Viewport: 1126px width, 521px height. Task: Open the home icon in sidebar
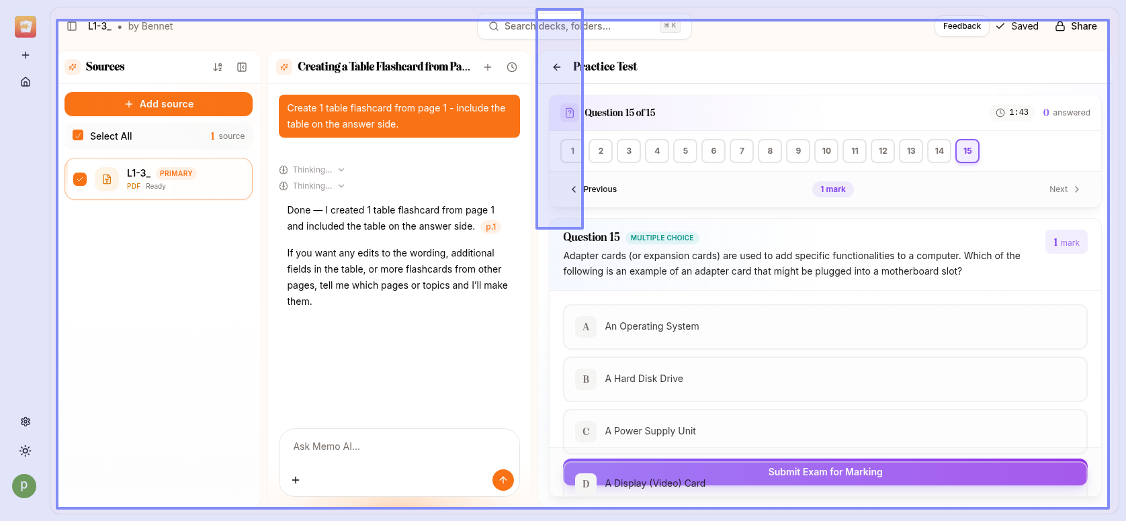[x=26, y=82]
